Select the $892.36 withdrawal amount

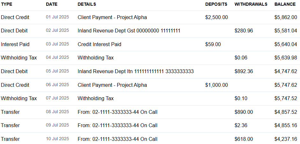(244, 72)
